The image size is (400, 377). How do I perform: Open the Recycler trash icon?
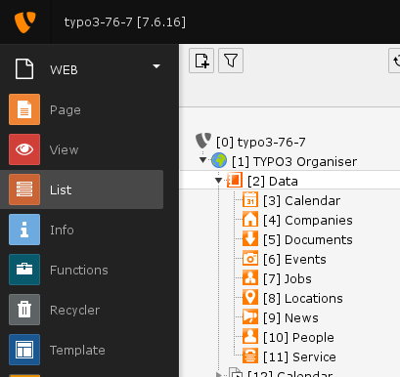tap(24, 310)
